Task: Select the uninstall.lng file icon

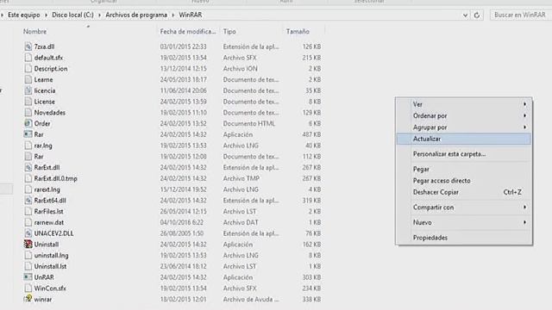Action: pos(28,255)
